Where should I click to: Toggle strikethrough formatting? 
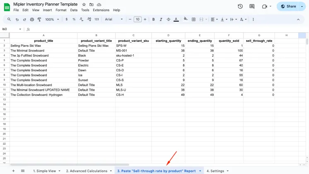[168, 19]
